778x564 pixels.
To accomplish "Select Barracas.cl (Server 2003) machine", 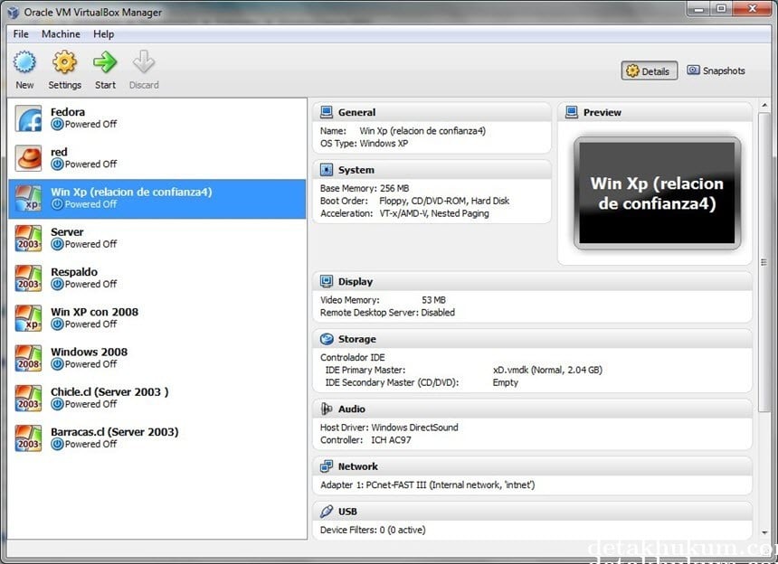I will pyautogui.click(x=157, y=438).
